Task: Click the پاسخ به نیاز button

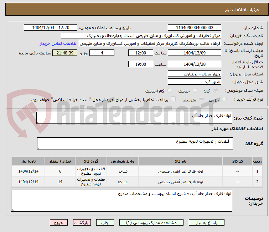Action: click(207, 223)
